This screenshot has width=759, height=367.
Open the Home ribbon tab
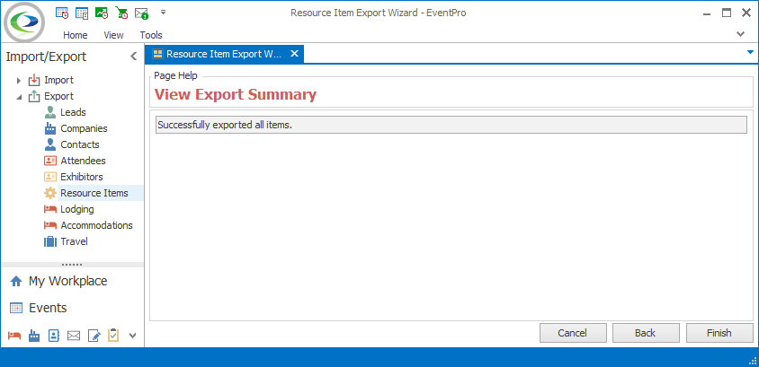click(76, 35)
